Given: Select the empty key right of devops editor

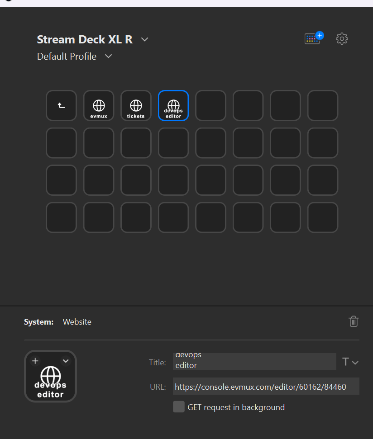Looking at the screenshot, I should coord(211,105).
